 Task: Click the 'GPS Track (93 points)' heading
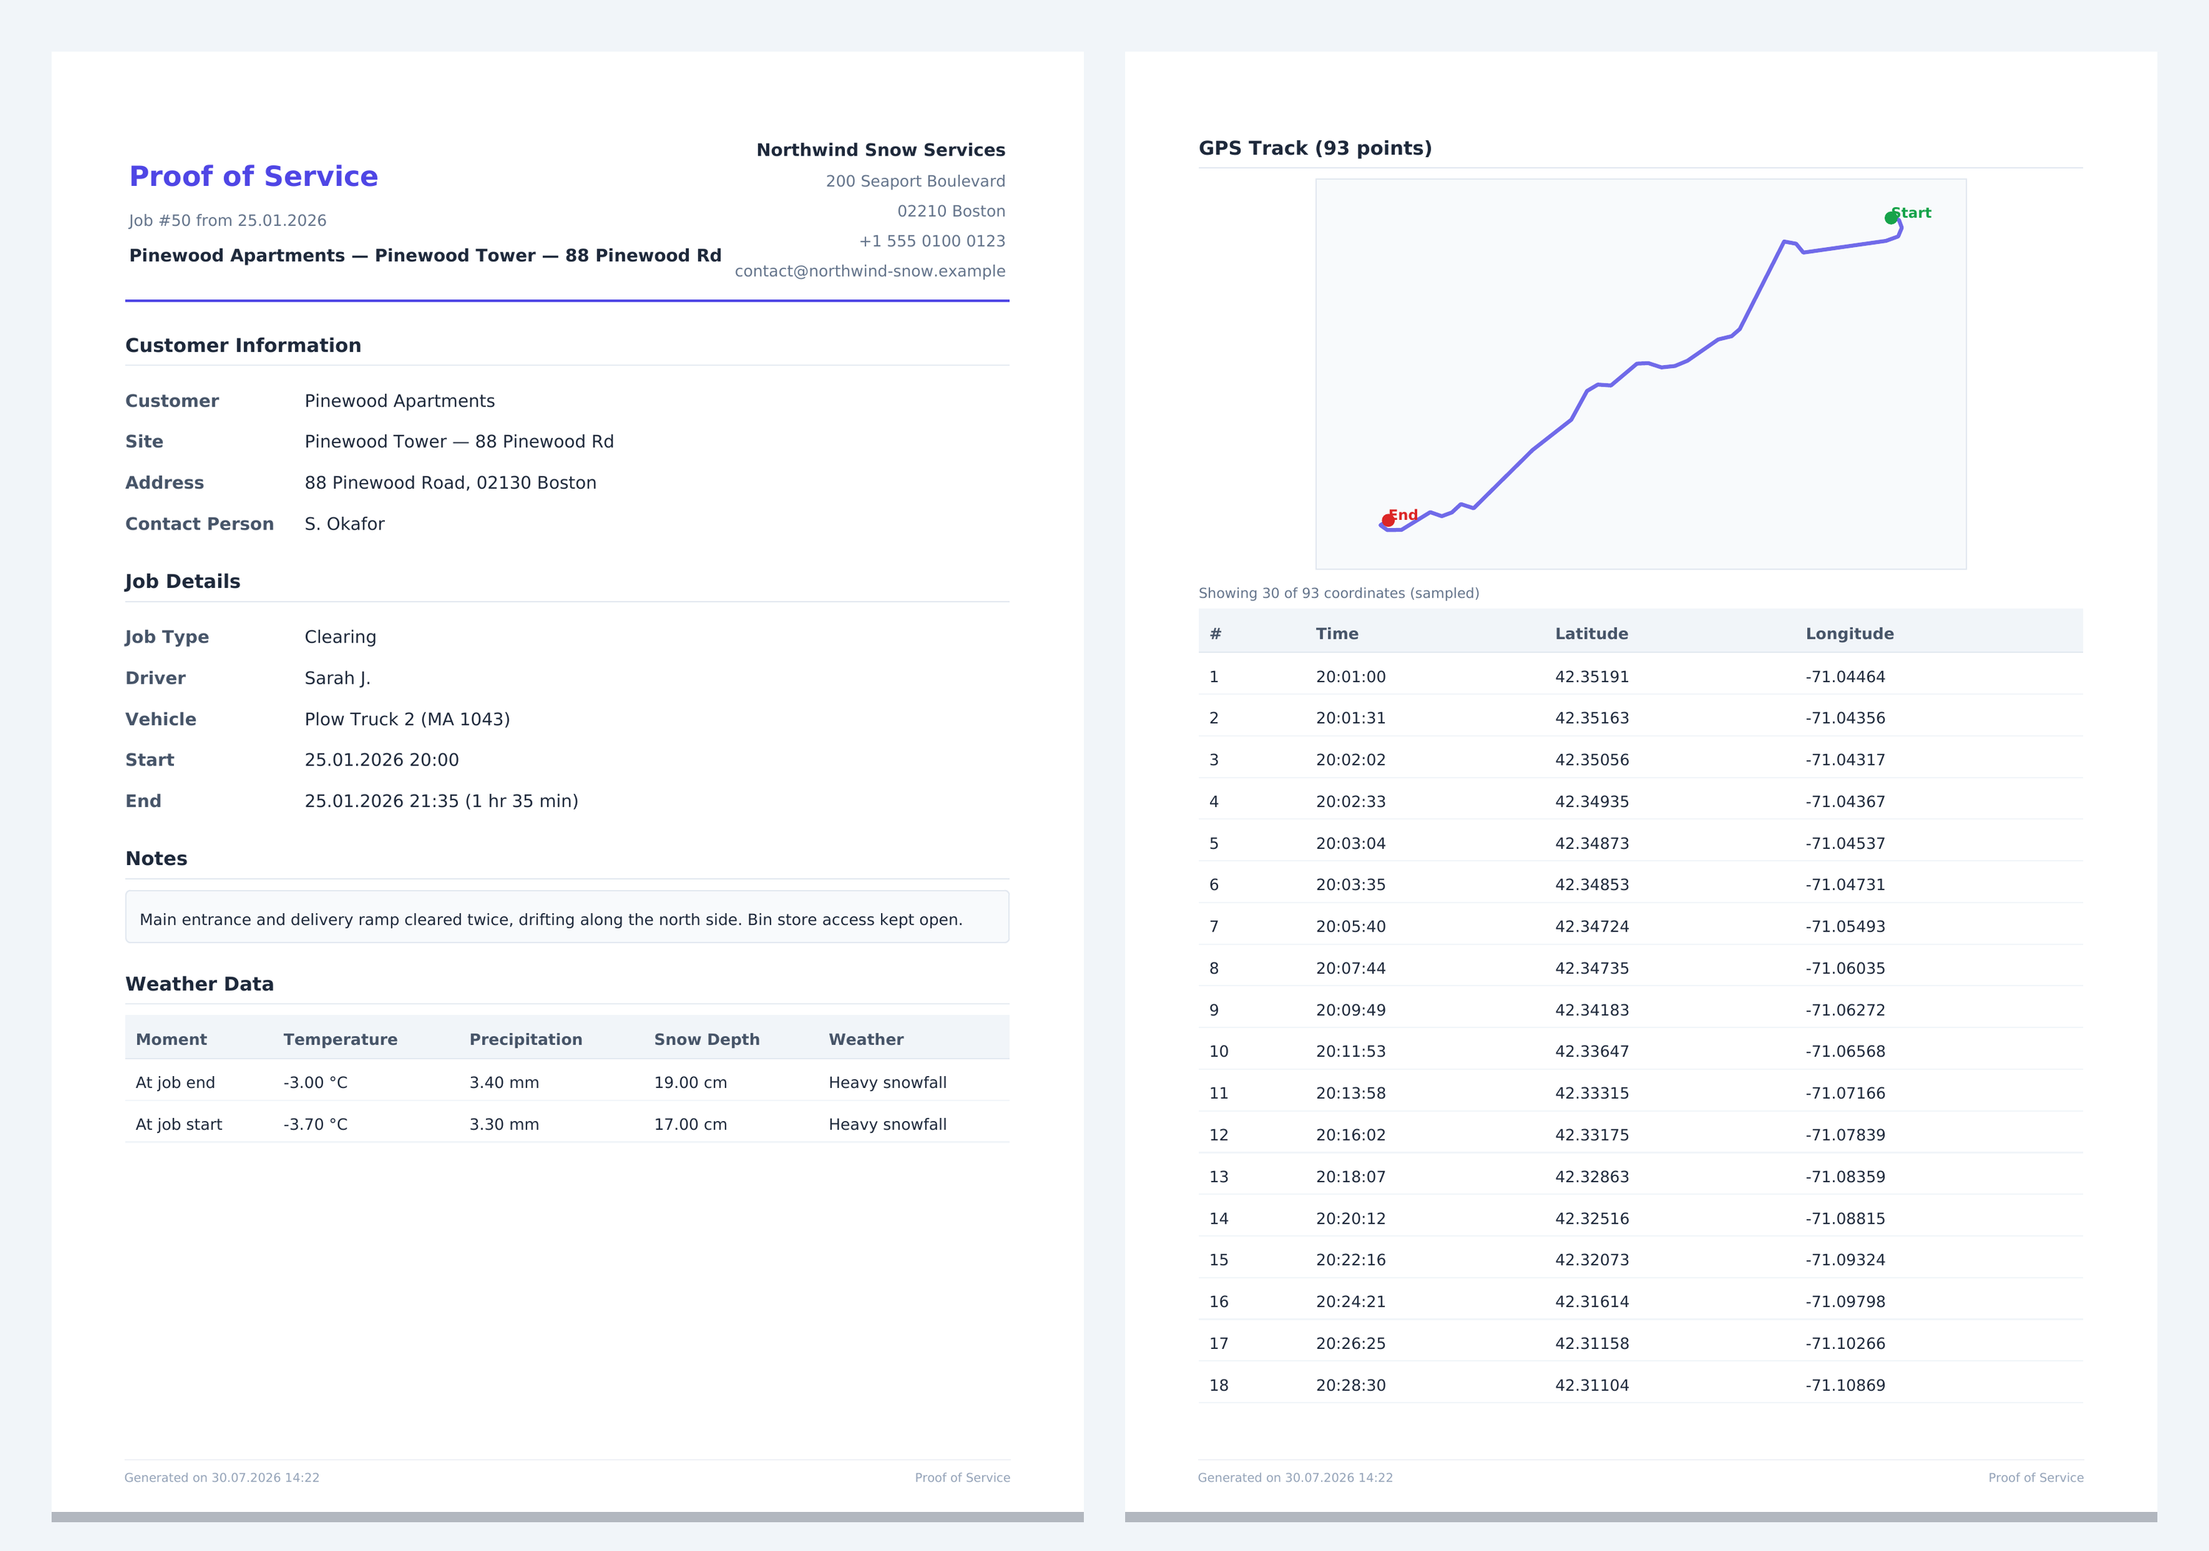tap(1315, 148)
